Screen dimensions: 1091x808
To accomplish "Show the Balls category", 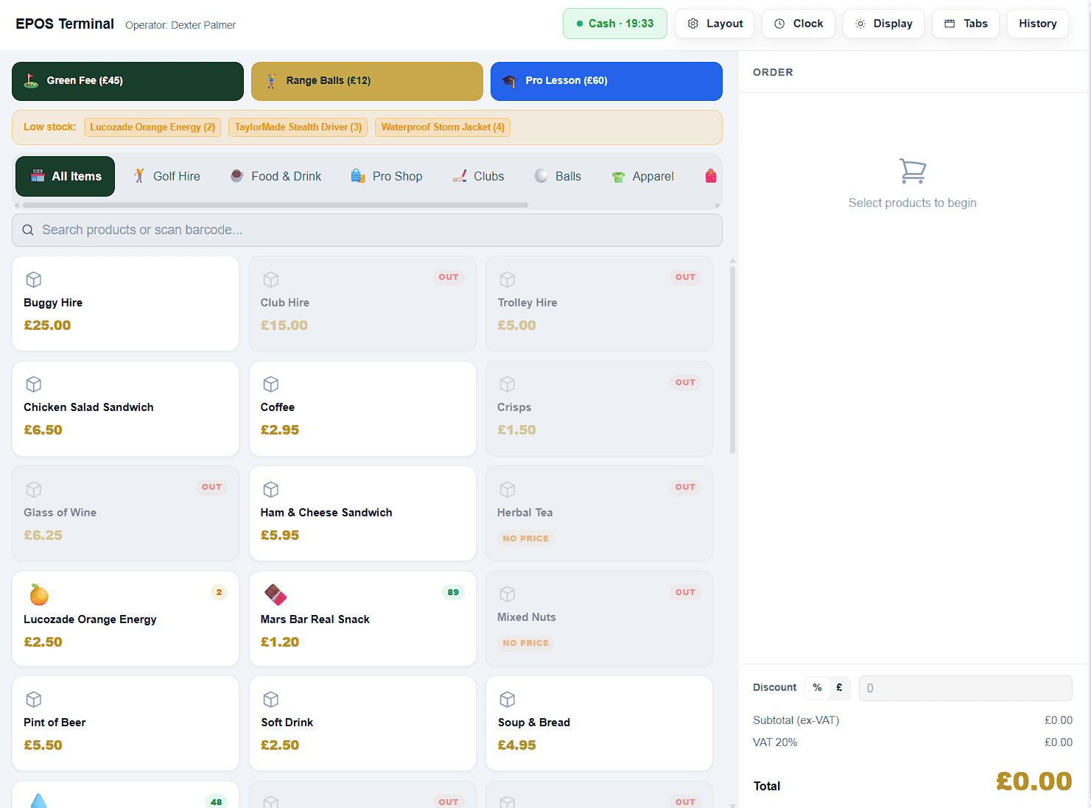I will (x=558, y=176).
